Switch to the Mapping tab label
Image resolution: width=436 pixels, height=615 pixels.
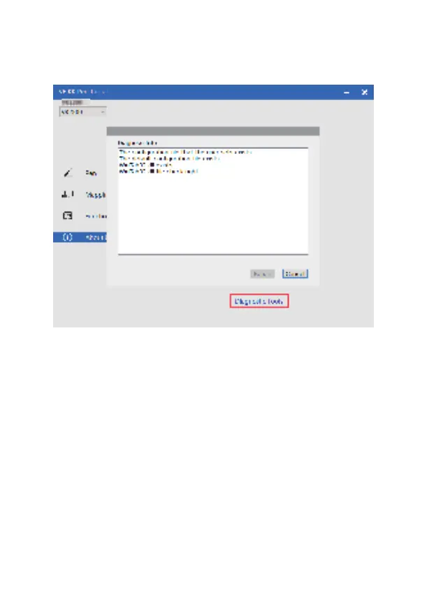pyautogui.click(x=96, y=195)
